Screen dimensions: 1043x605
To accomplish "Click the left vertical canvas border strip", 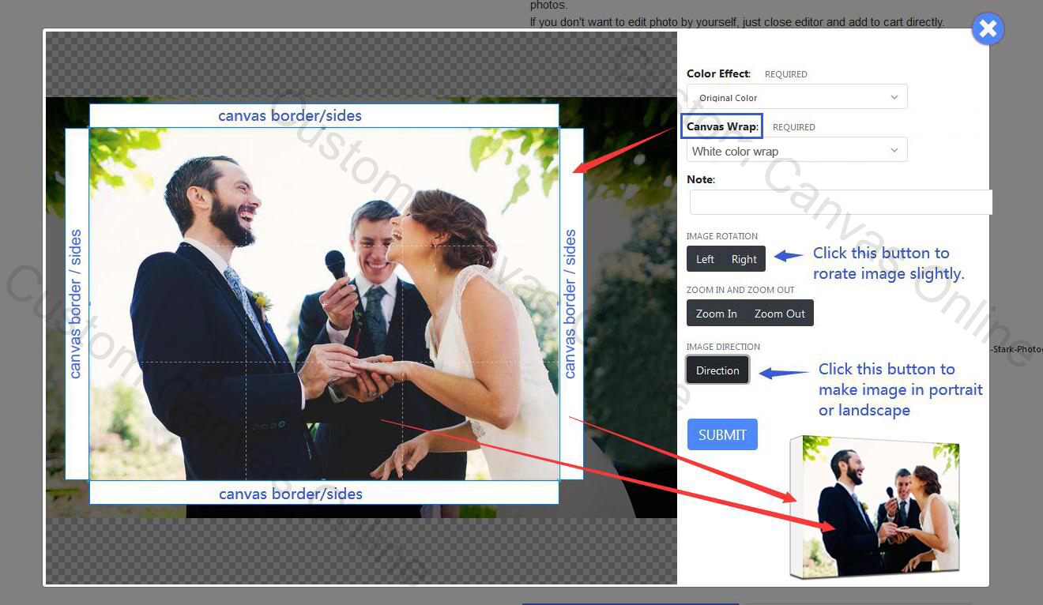I will [77, 304].
